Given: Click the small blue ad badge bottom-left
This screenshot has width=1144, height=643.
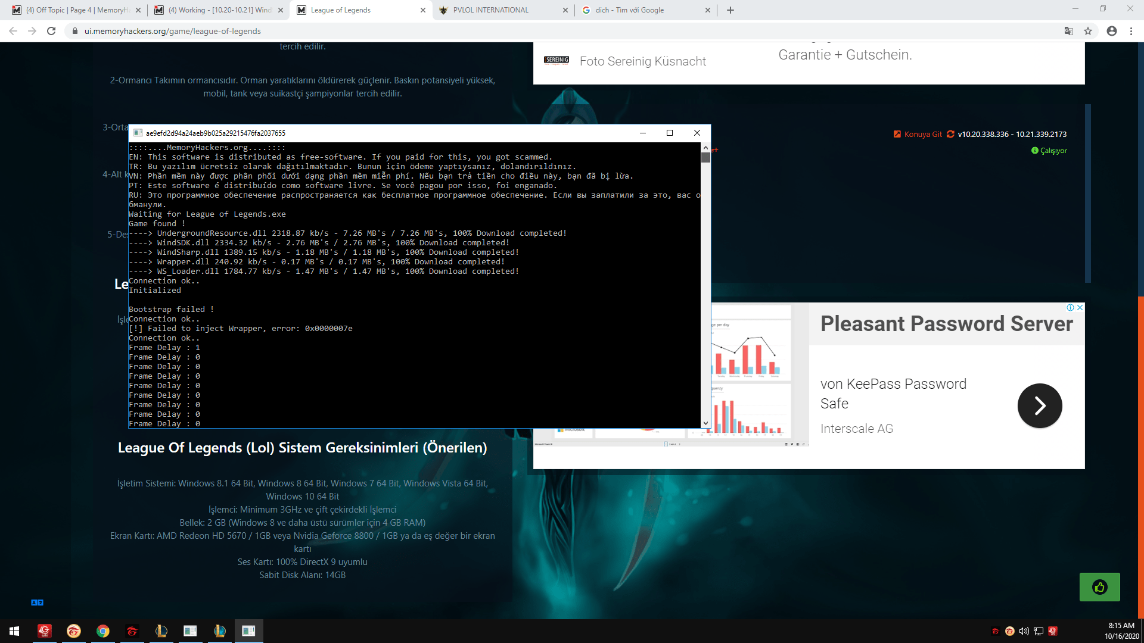Looking at the screenshot, I should pyautogui.click(x=37, y=603).
